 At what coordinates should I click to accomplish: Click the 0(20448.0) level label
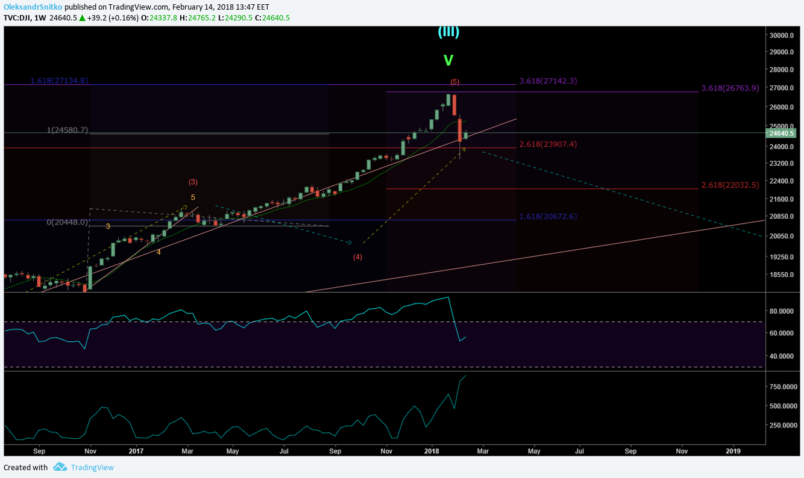click(68, 222)
